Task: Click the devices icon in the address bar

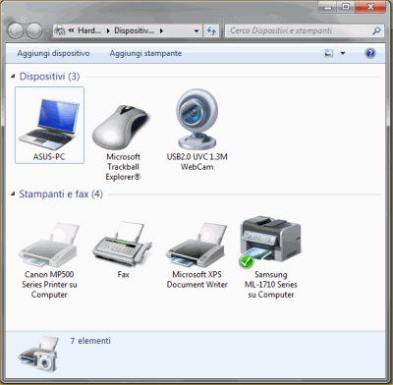Action: click(60, 30)
